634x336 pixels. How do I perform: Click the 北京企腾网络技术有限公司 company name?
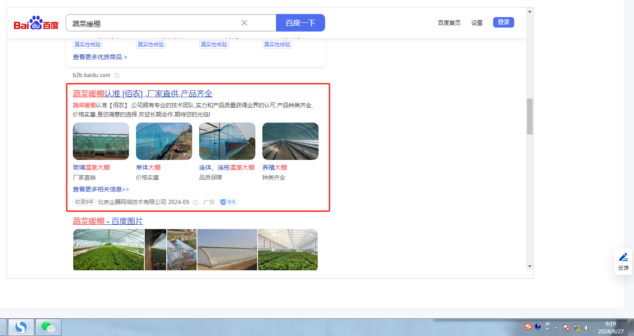tap(132, 202)
